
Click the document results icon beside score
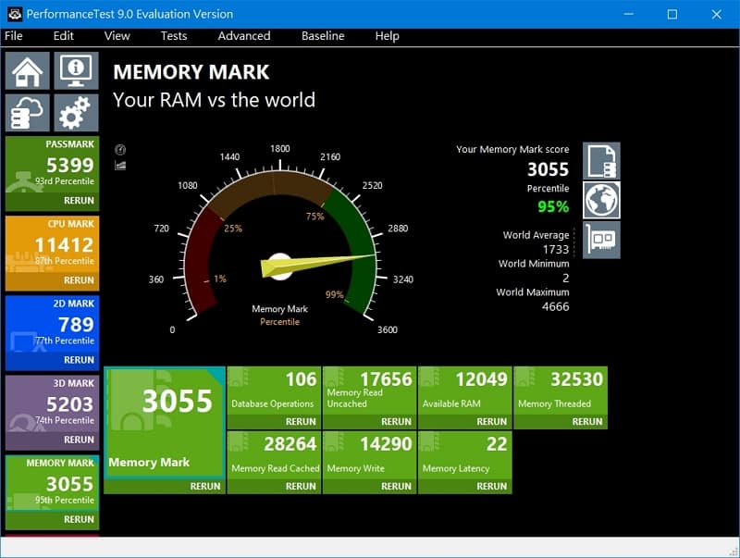click(601, 161)
